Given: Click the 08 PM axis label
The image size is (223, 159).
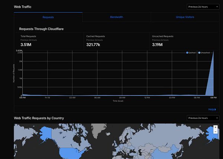Looking at the screenshot, I should 213,98.
